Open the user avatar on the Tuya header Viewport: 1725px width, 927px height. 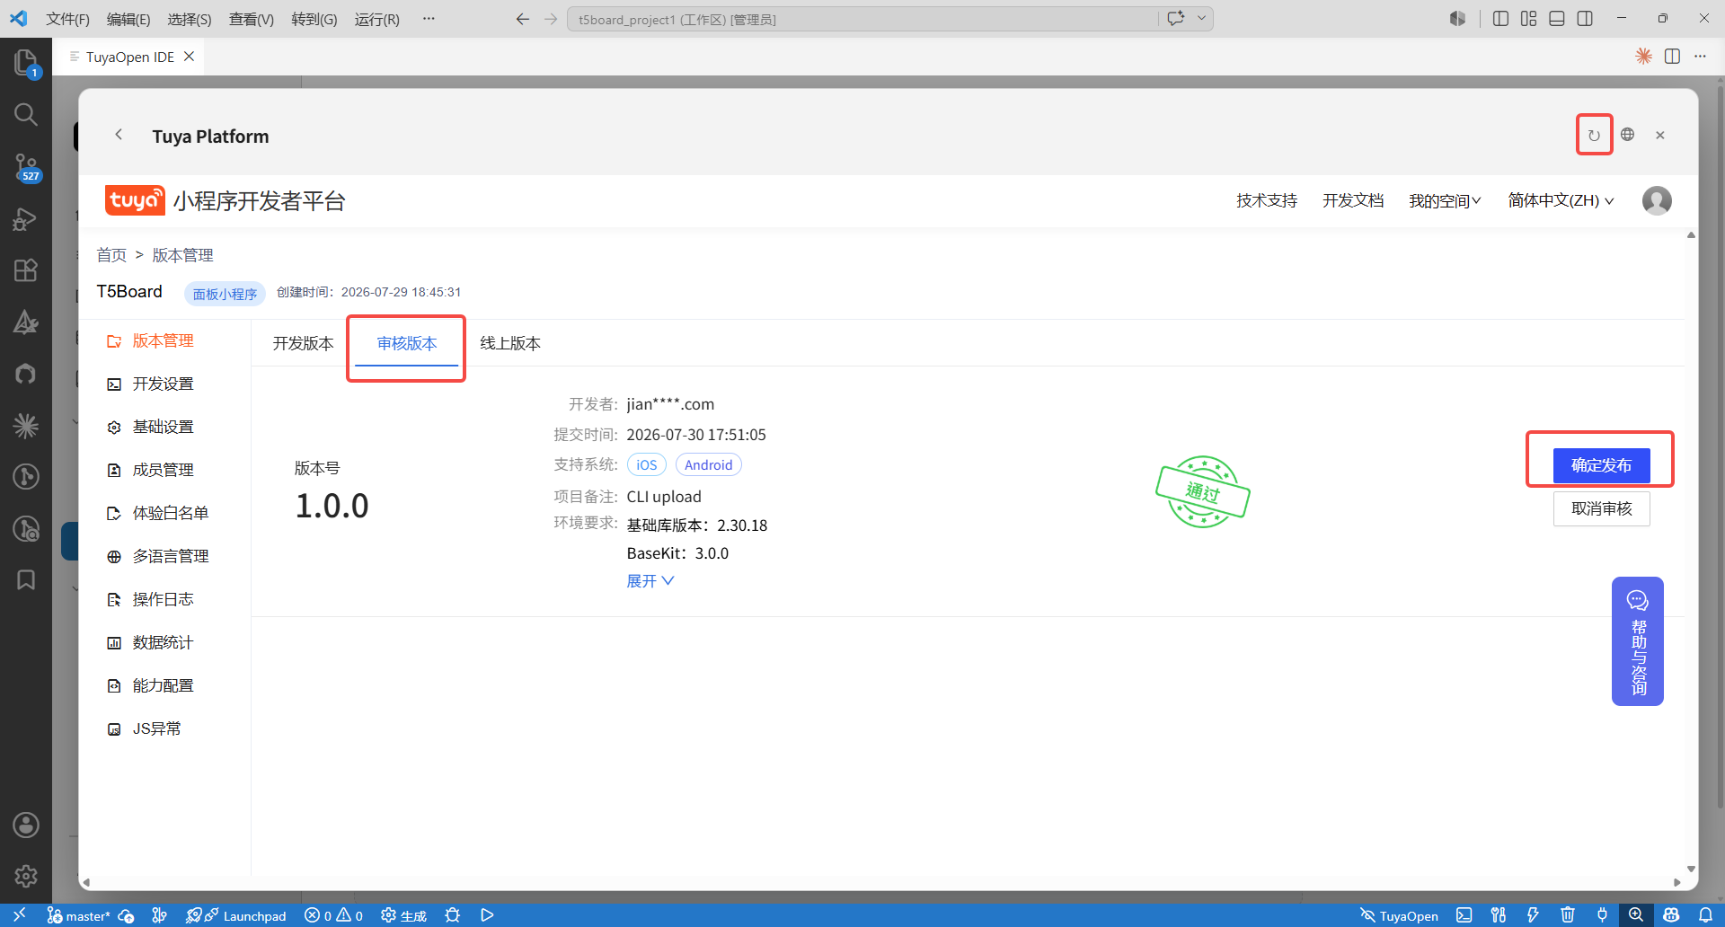click(1657, 200)
